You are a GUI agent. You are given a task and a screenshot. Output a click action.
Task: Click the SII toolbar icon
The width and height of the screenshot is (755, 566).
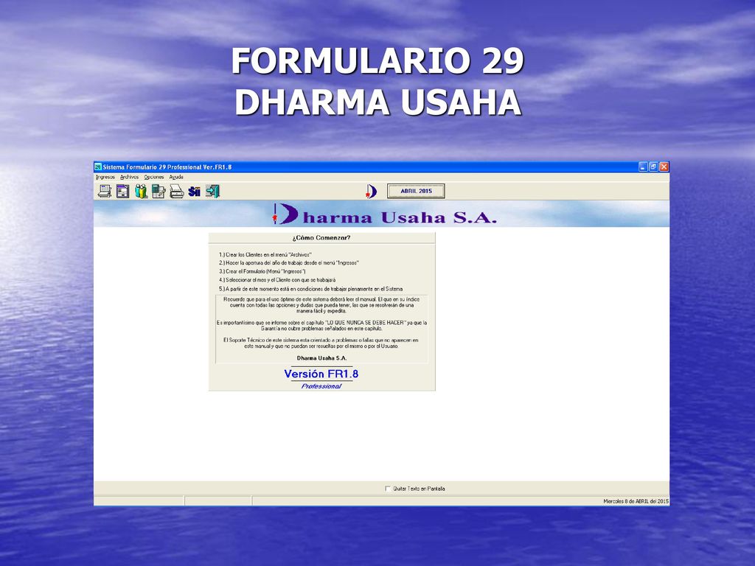coord(194,192)
